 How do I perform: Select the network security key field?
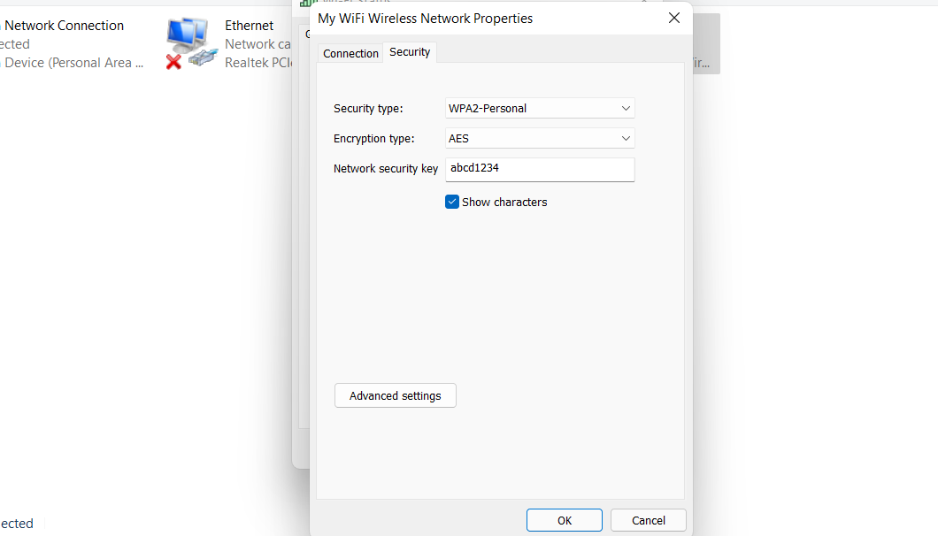click(540, 169)
